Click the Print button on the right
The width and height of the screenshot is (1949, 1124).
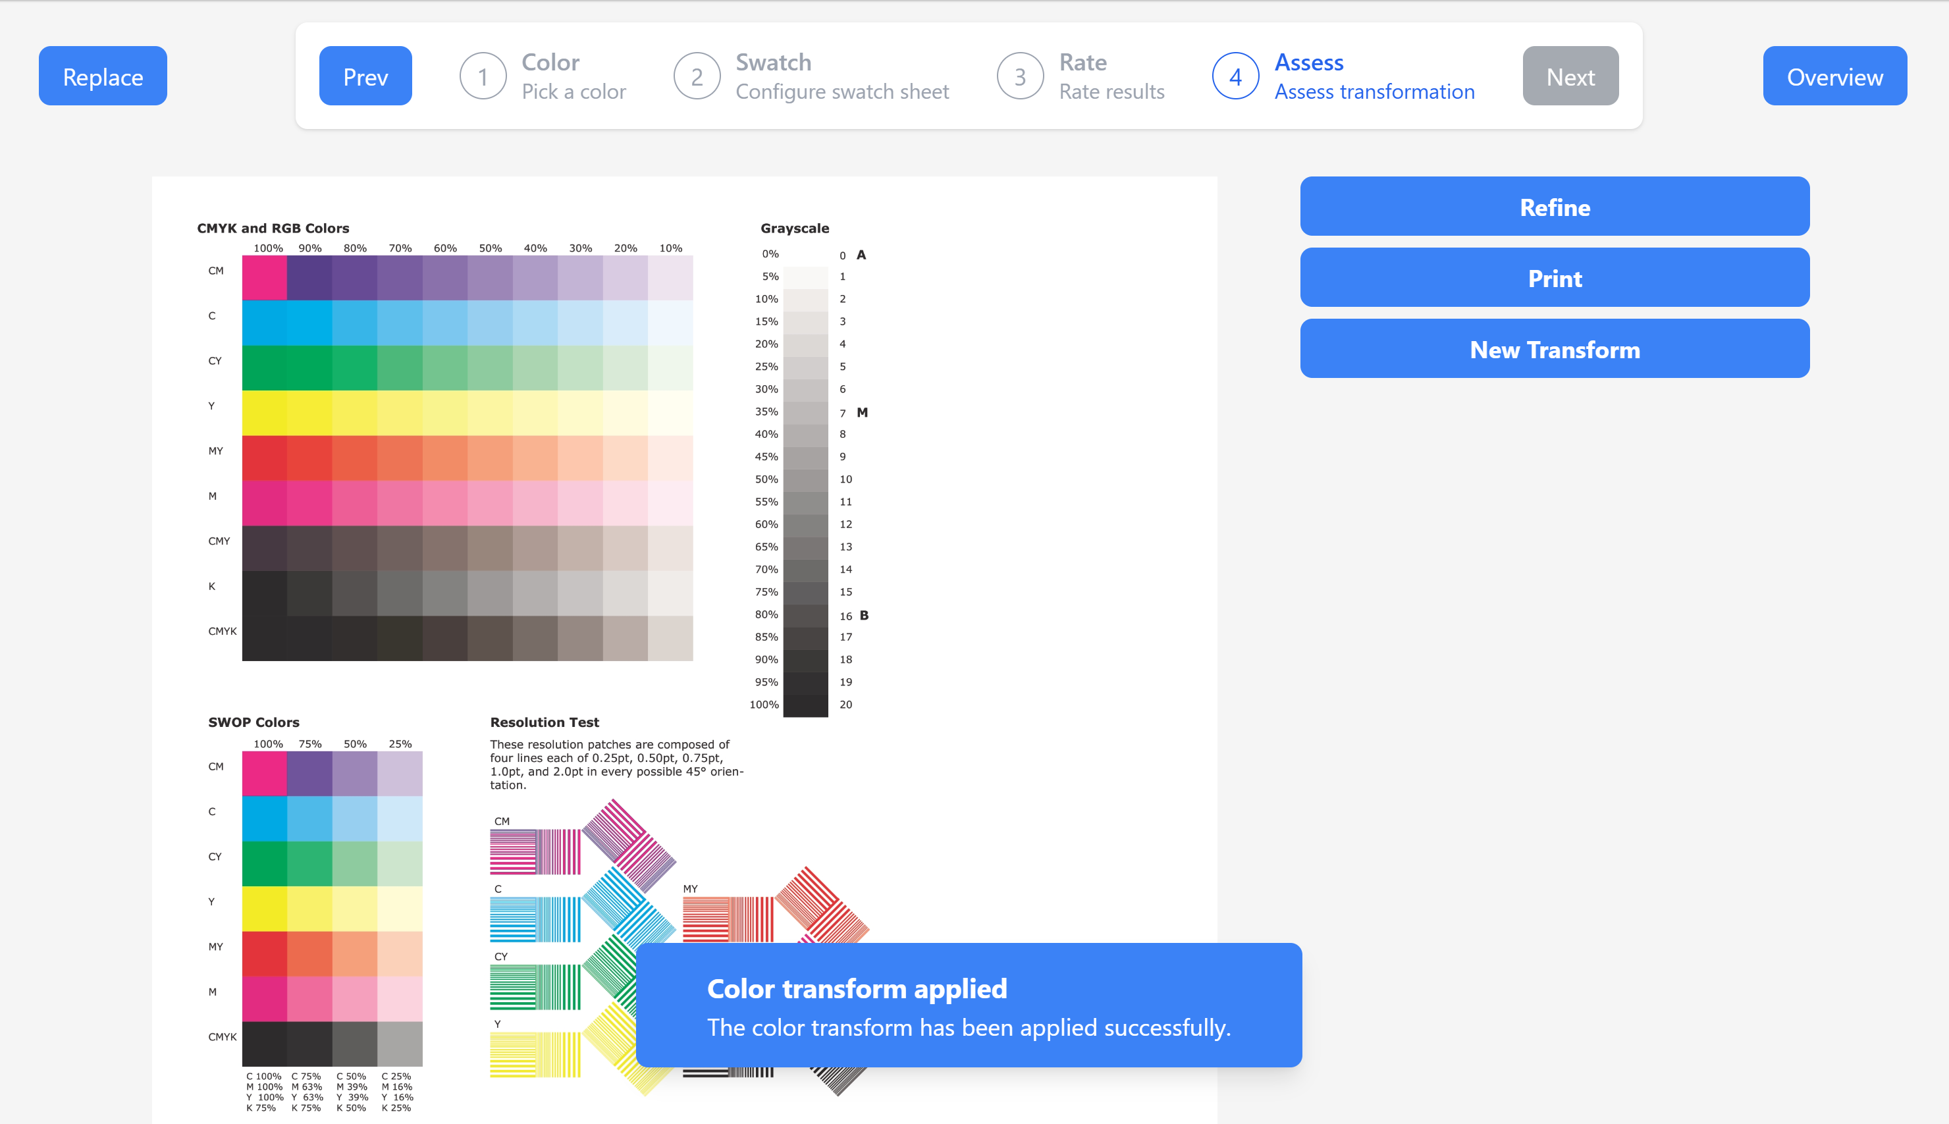(x=1554, y=279)
